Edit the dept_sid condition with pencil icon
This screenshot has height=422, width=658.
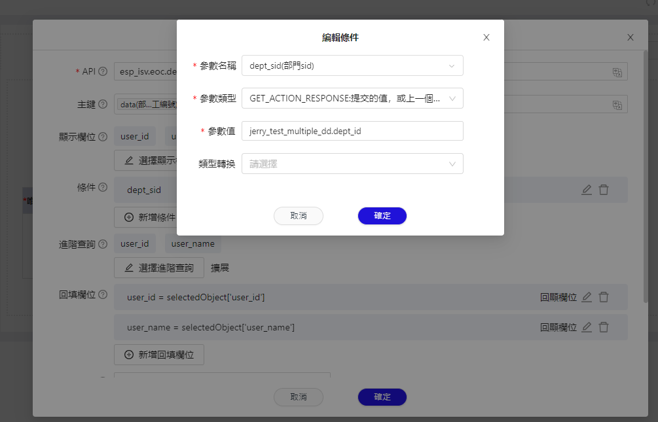tap(587, 190)
